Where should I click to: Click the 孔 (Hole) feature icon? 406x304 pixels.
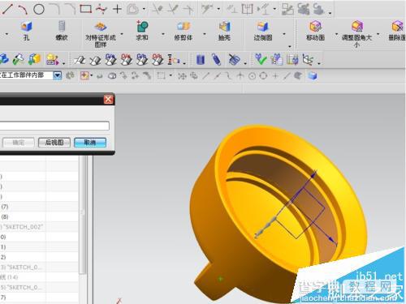pyautogui.click(x=26, y=27)
